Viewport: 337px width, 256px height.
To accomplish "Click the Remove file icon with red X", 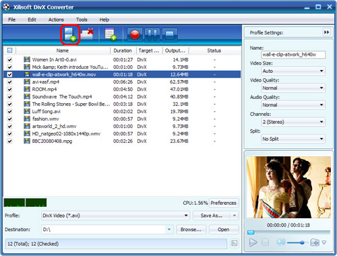I will coord(88,34).
